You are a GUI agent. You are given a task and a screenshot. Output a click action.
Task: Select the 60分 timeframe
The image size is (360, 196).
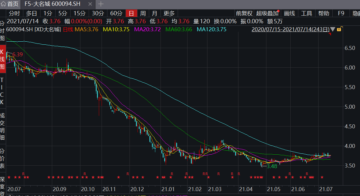click(116, 13)
